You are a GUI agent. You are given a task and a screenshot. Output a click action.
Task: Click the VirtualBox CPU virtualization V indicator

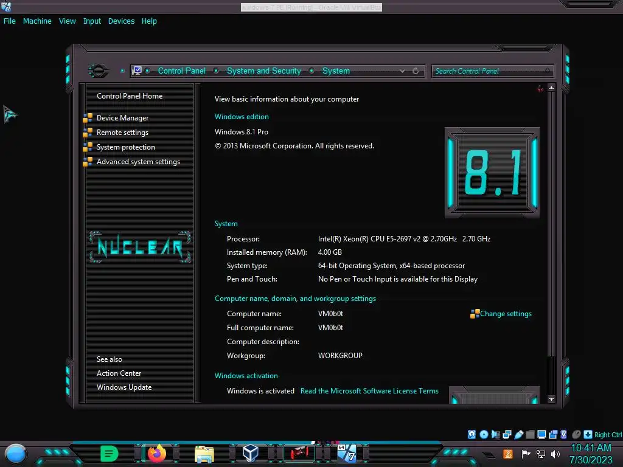(564, 434)
